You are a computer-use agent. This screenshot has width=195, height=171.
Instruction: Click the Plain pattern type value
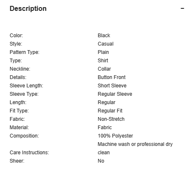pyautogui.click(x=103, y=52)
